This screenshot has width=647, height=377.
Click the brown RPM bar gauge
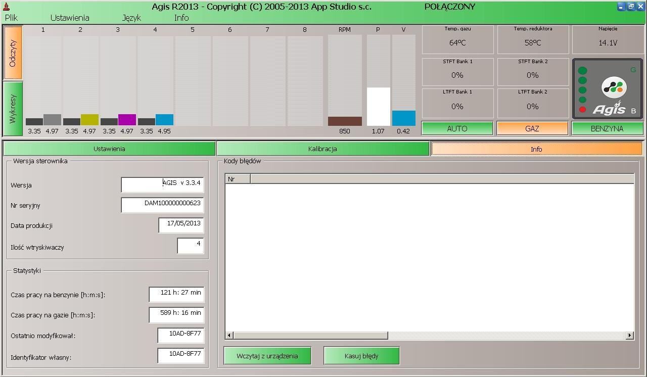[x=345, y=121]
